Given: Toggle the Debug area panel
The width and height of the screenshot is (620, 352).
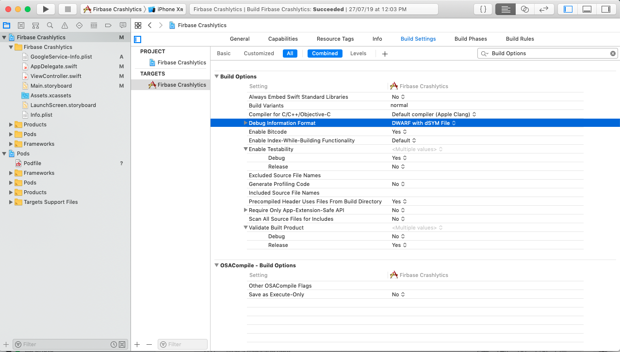Looking at the screenshot, I should point(587,9).
